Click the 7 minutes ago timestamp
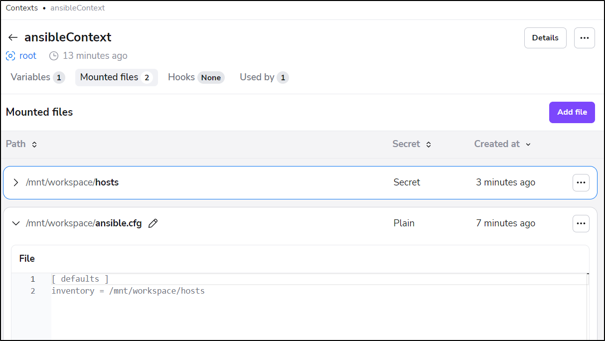Screen dimensions: 605x341 coord(505,223)
